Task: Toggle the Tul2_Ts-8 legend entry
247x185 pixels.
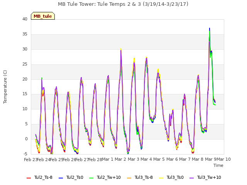Action: pyautogui.click(x=39, y=178)
